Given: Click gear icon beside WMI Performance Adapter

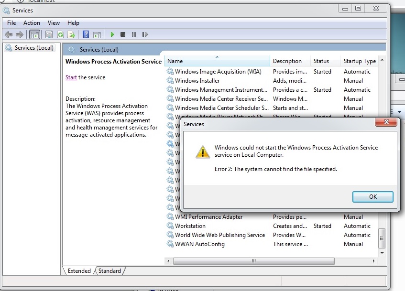Looking at the screenshot, I should tap(170, 216).
